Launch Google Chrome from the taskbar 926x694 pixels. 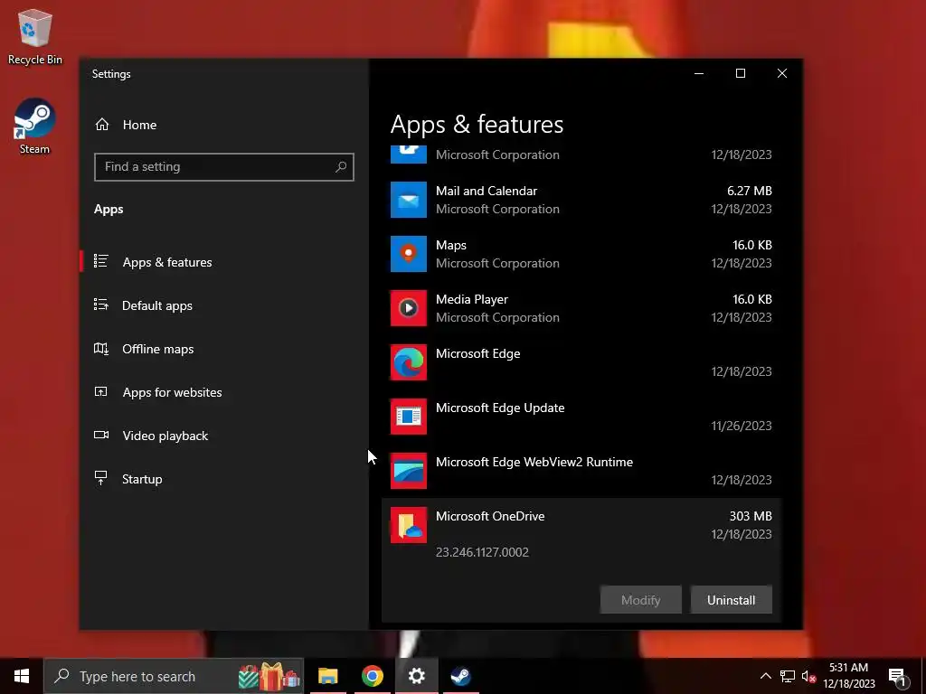(372, 676)
